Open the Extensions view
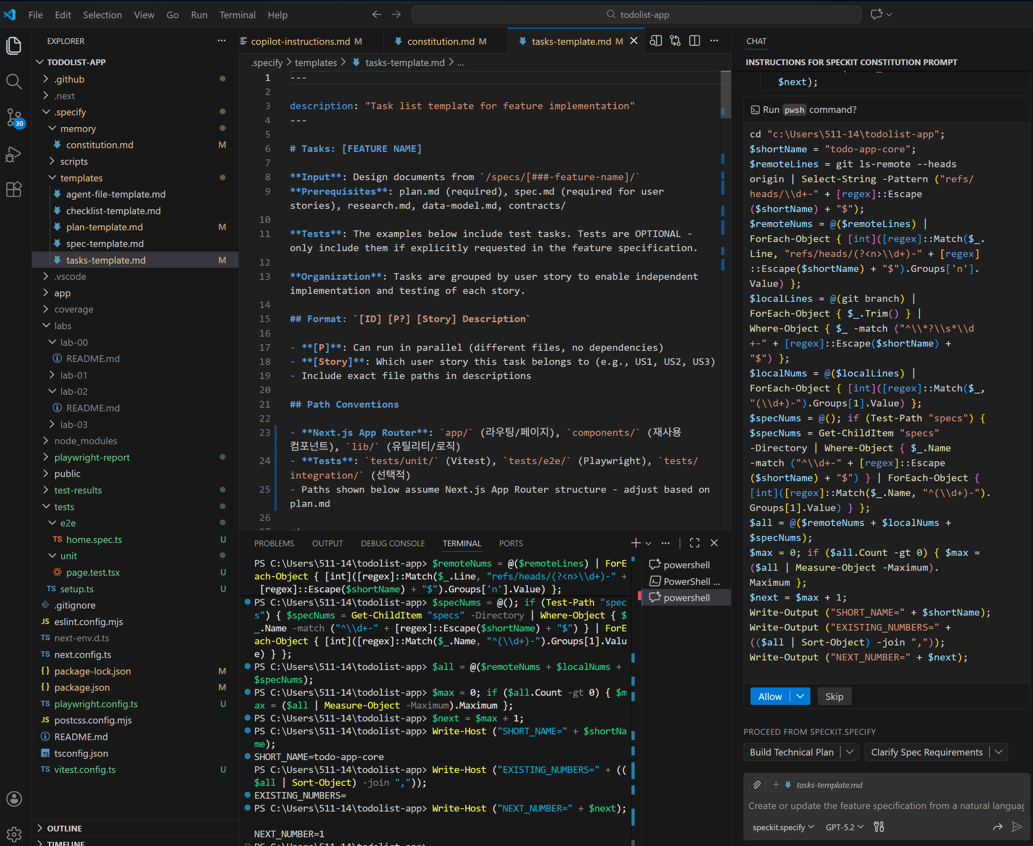The image size is (1033, 846). click(x=14, y=189)
